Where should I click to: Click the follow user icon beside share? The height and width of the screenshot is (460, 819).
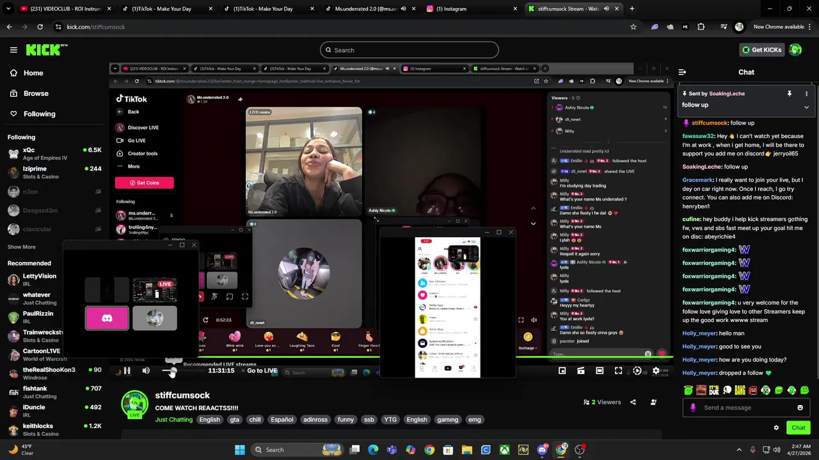point(653,402)
